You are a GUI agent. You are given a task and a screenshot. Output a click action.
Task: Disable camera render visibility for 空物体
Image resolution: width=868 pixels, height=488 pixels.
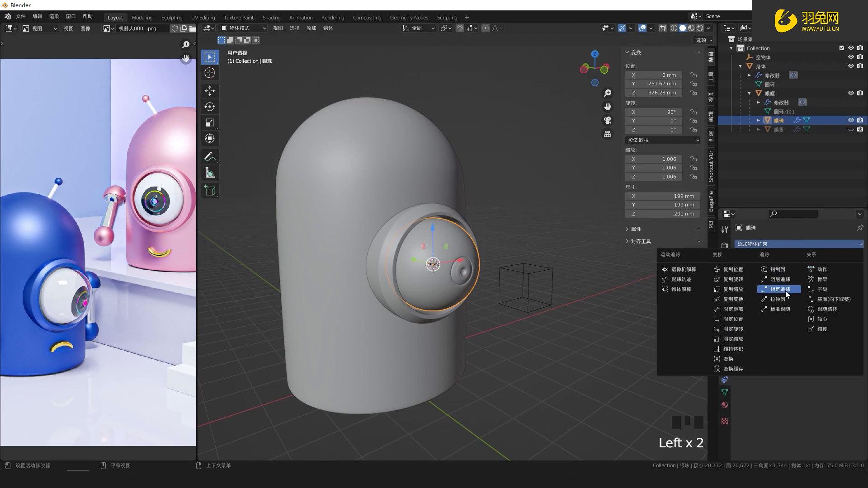860,57
